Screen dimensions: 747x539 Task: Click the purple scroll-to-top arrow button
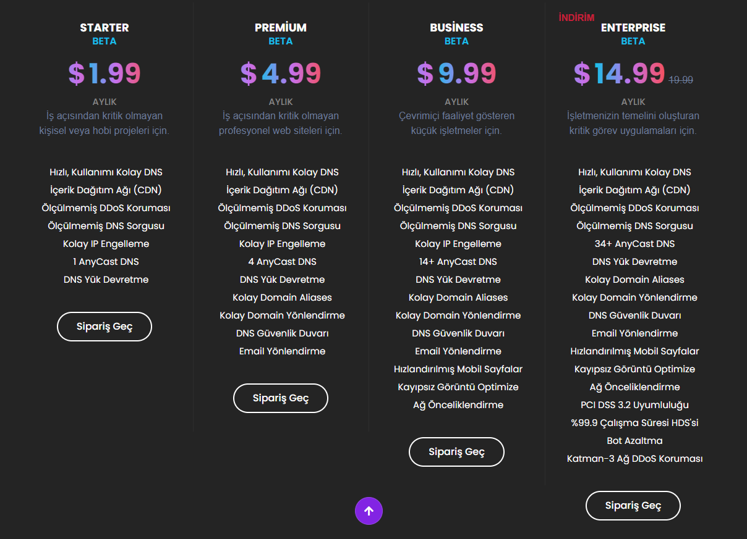coord(369,511)
